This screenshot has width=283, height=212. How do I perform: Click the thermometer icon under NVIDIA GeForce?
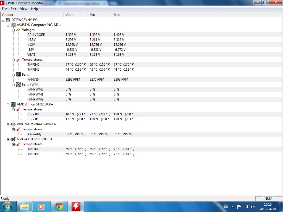(19, 144)
